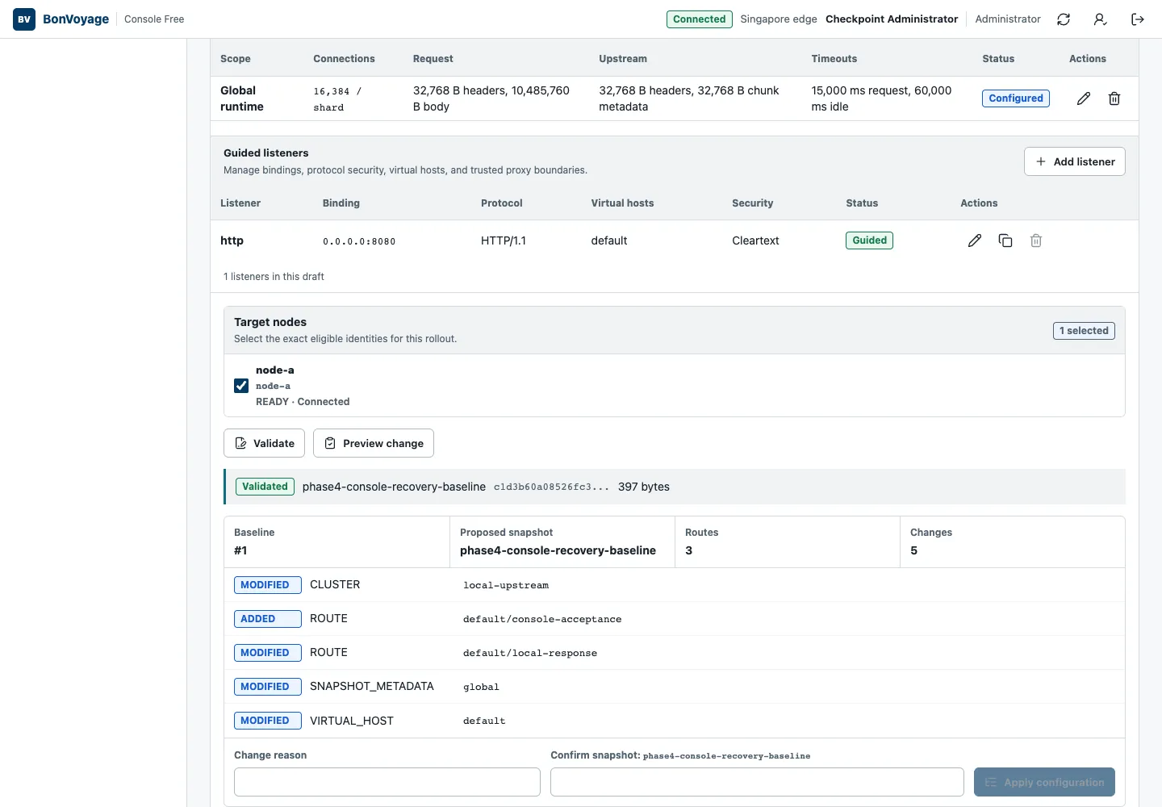Click Checkpoint Administrator text
Viewport: 1162px width, 807px height.
click(892, 19)
